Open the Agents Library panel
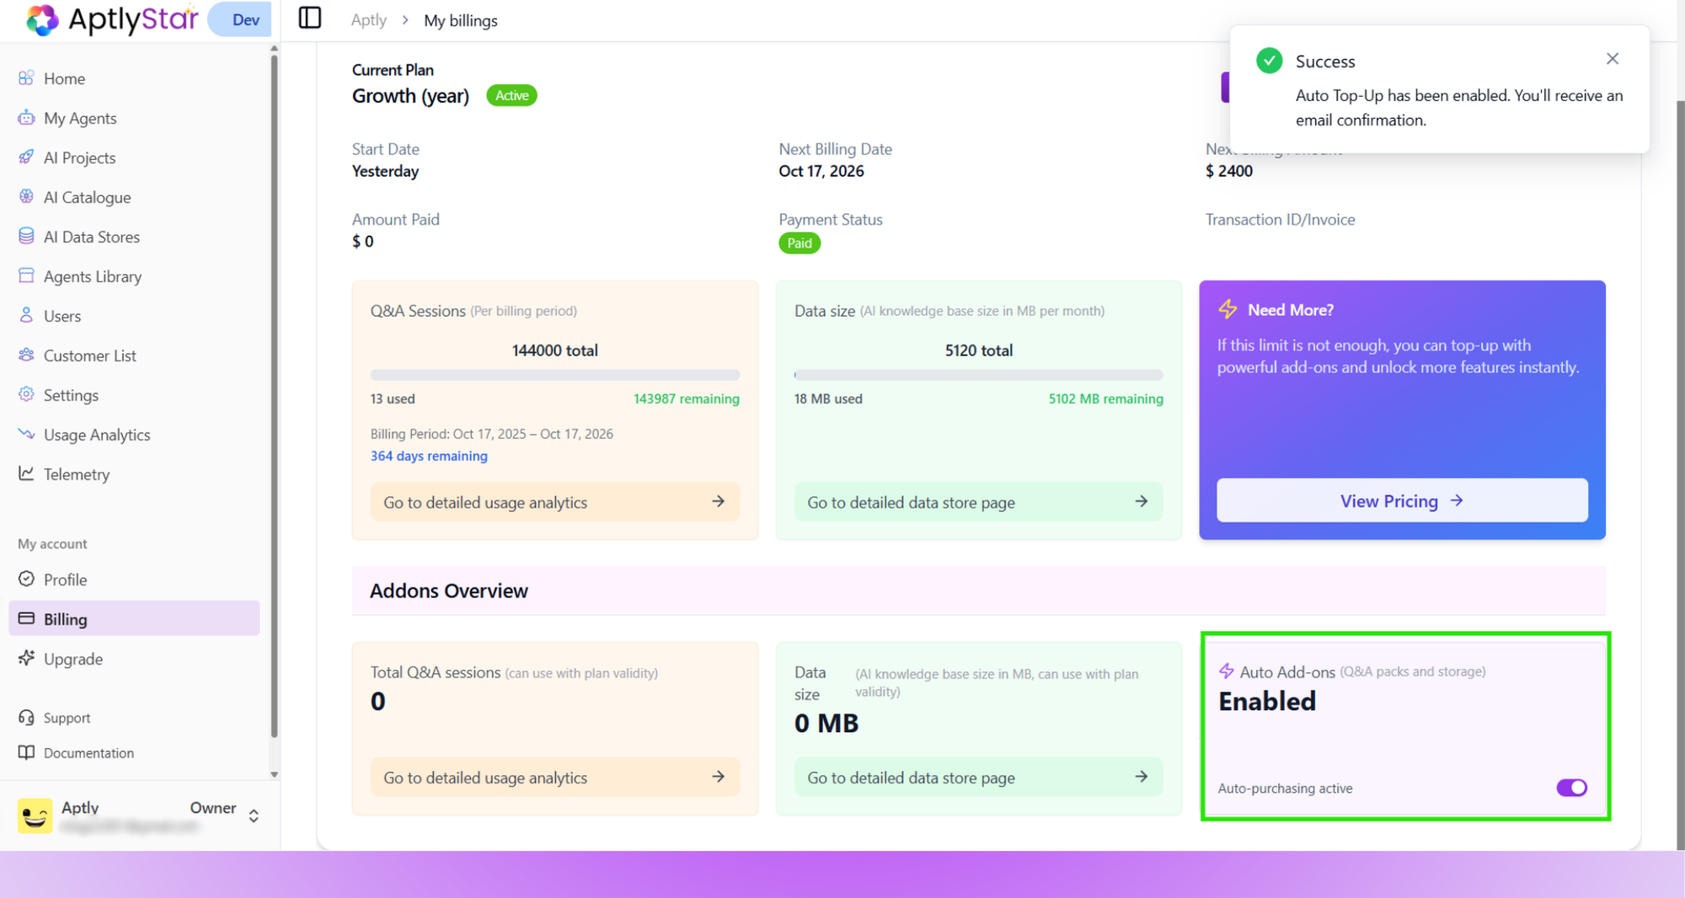Viewport: 1685px width, 898px height. (x=93, y=276)
